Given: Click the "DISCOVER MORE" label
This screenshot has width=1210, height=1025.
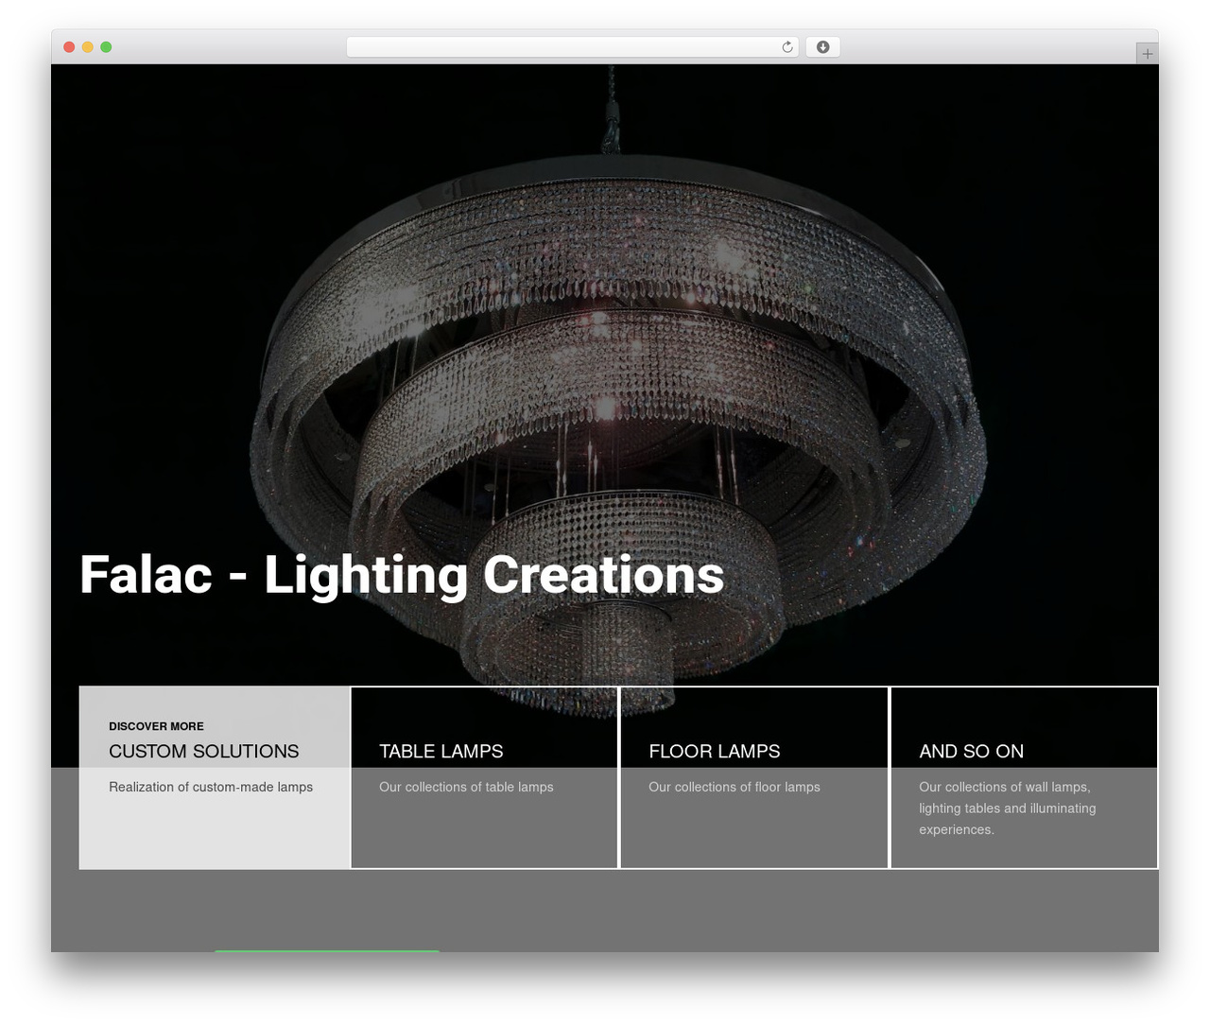Looking at the screenshot, I should (x=156, y=726).
